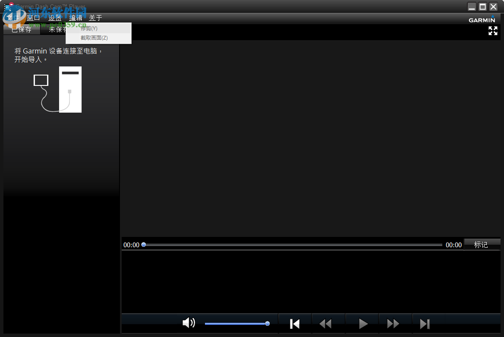504x337 pixels.
Task: Play the video
Action: pos(363,324)
